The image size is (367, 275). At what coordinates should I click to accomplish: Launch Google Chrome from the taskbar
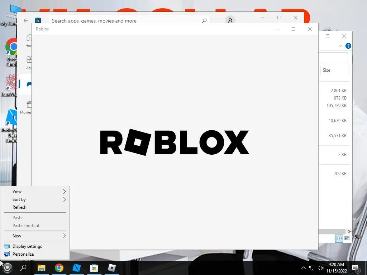click(59, 268)
